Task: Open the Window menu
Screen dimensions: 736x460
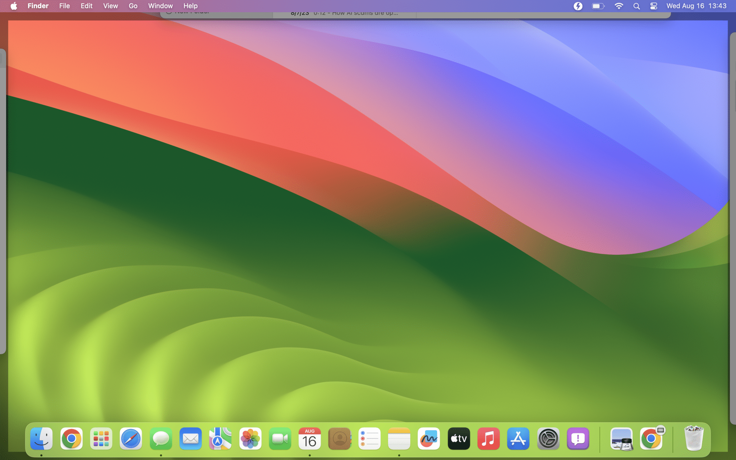Action: (160, 6)
